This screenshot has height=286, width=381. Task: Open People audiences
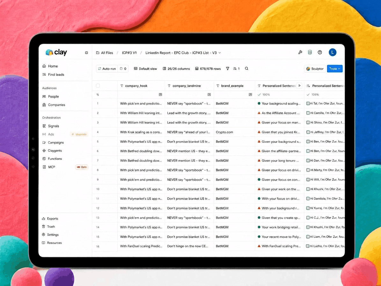click(x=51, y=96)
